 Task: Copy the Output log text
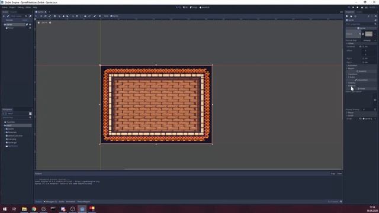click(x=333, y=173)
